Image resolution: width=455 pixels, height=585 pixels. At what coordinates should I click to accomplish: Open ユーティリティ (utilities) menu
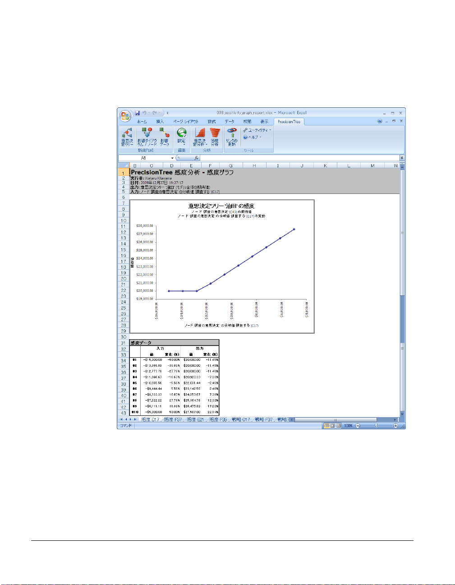(257, 130)
